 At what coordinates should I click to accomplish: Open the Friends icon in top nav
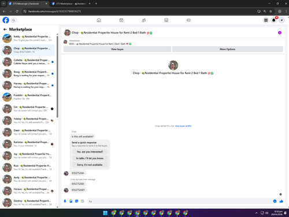[144, 20]
